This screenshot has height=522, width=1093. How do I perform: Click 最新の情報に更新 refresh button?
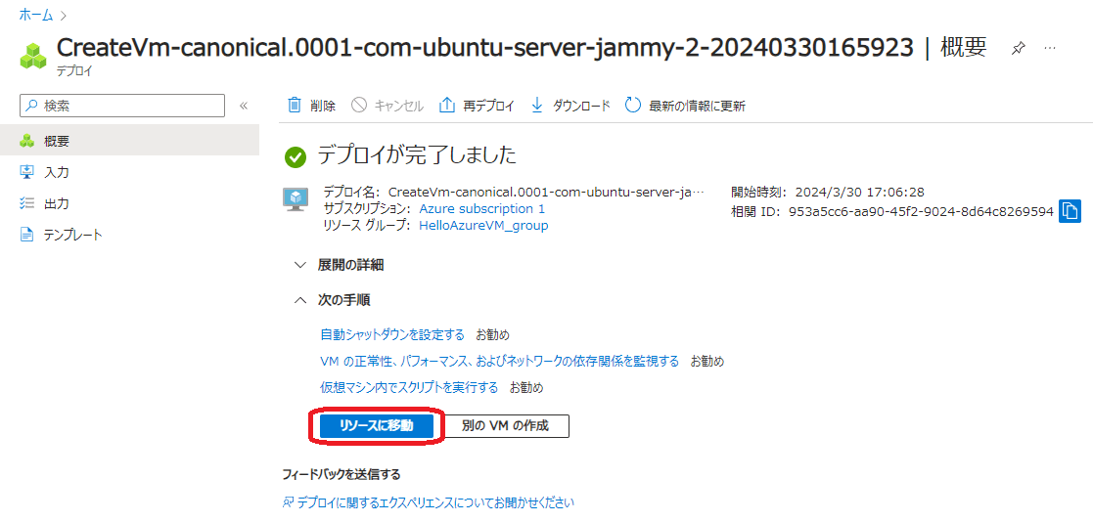click(x=686, y=106)
